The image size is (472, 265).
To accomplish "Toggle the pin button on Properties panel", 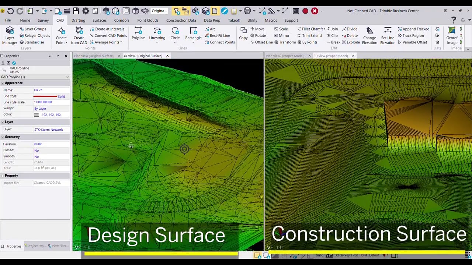I will point(58,56).
